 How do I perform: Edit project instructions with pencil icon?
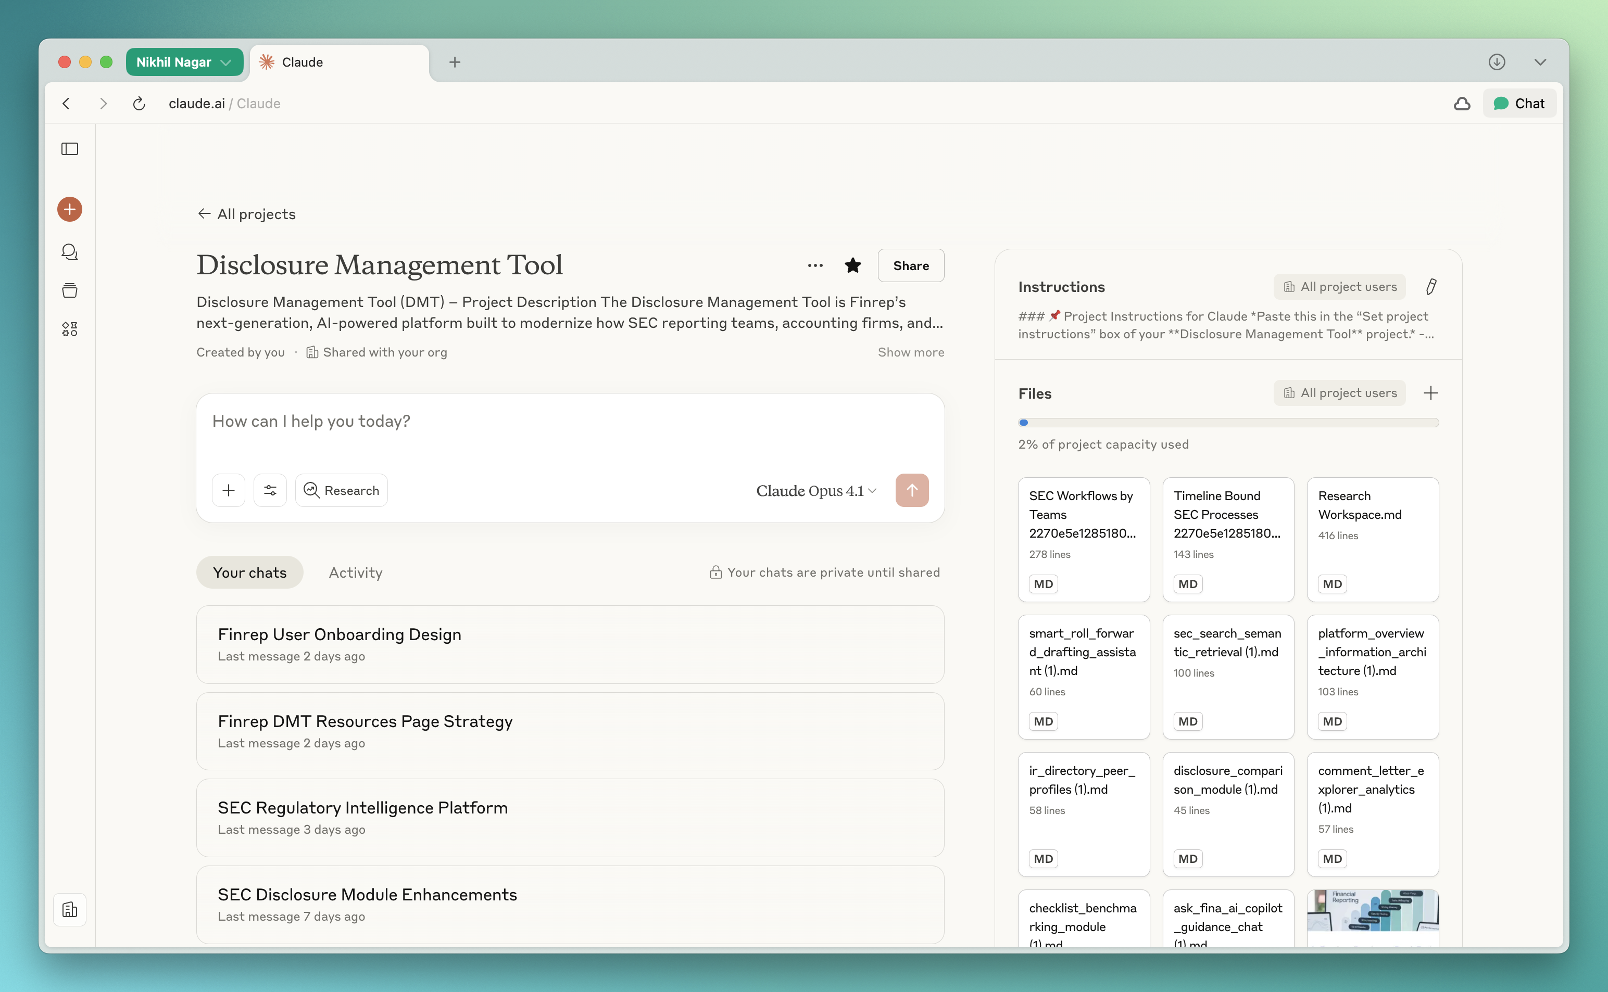tap(1431, 287)
